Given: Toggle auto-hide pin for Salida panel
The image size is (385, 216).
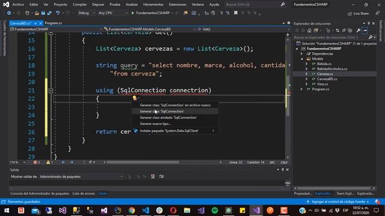Looking at the screenshot, I should pyautogui.click(x=283, y=169).
